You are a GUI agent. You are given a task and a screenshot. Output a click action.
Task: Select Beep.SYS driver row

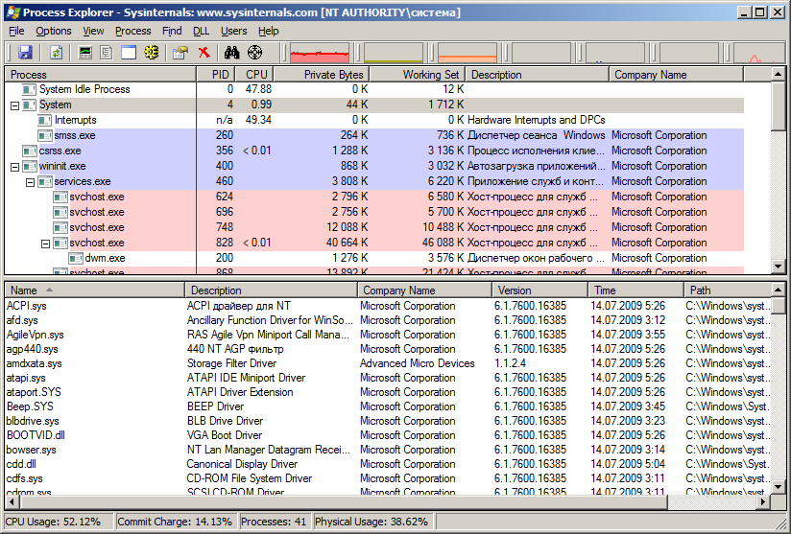(388, 406)
